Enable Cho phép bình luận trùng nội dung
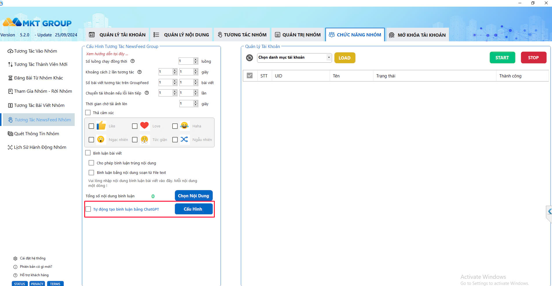552x286 pixels. (91, 163)
